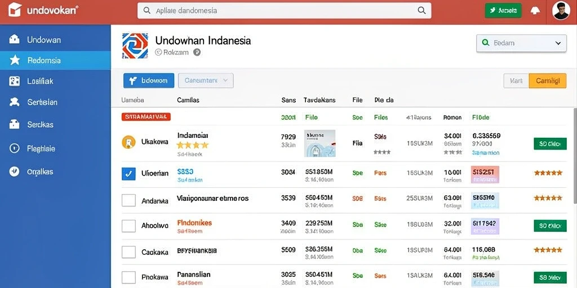
Task: Click the Sertisian sidebar icon
Action: (14, 102)
